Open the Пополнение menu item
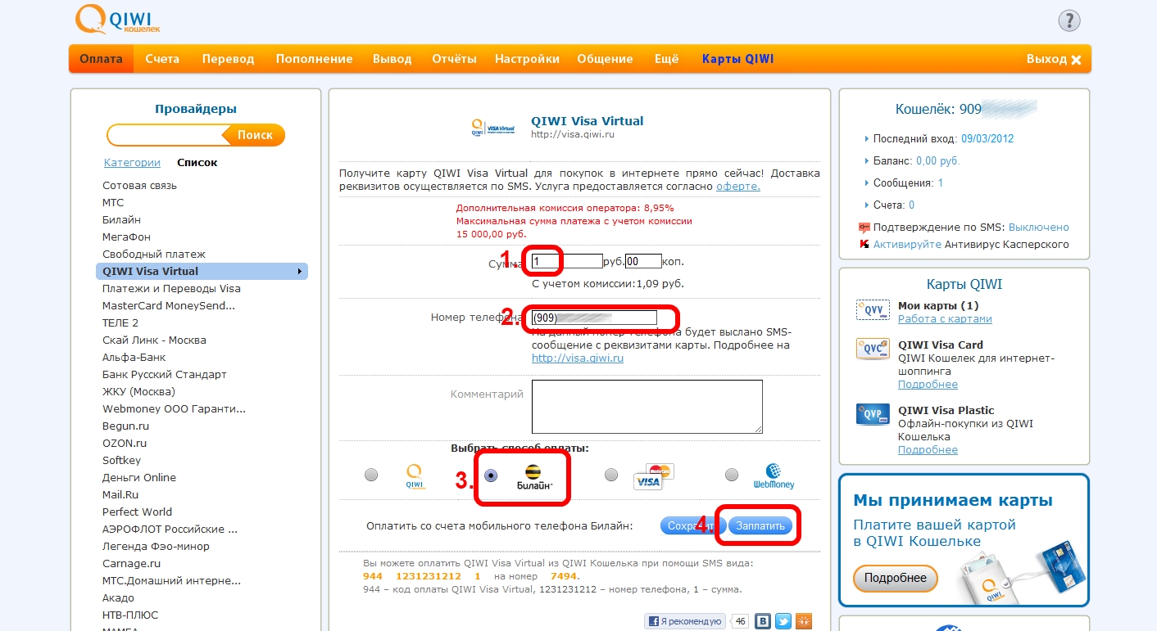This screenshot has width=1157, height=631. (x=314, y=59)
